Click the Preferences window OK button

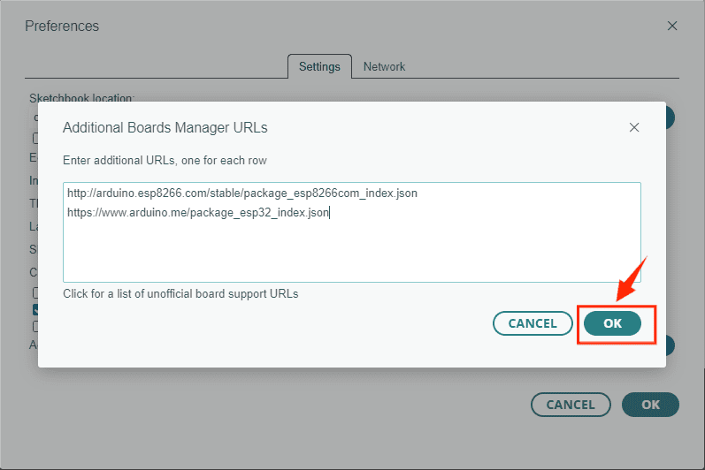tap(650, 405)
